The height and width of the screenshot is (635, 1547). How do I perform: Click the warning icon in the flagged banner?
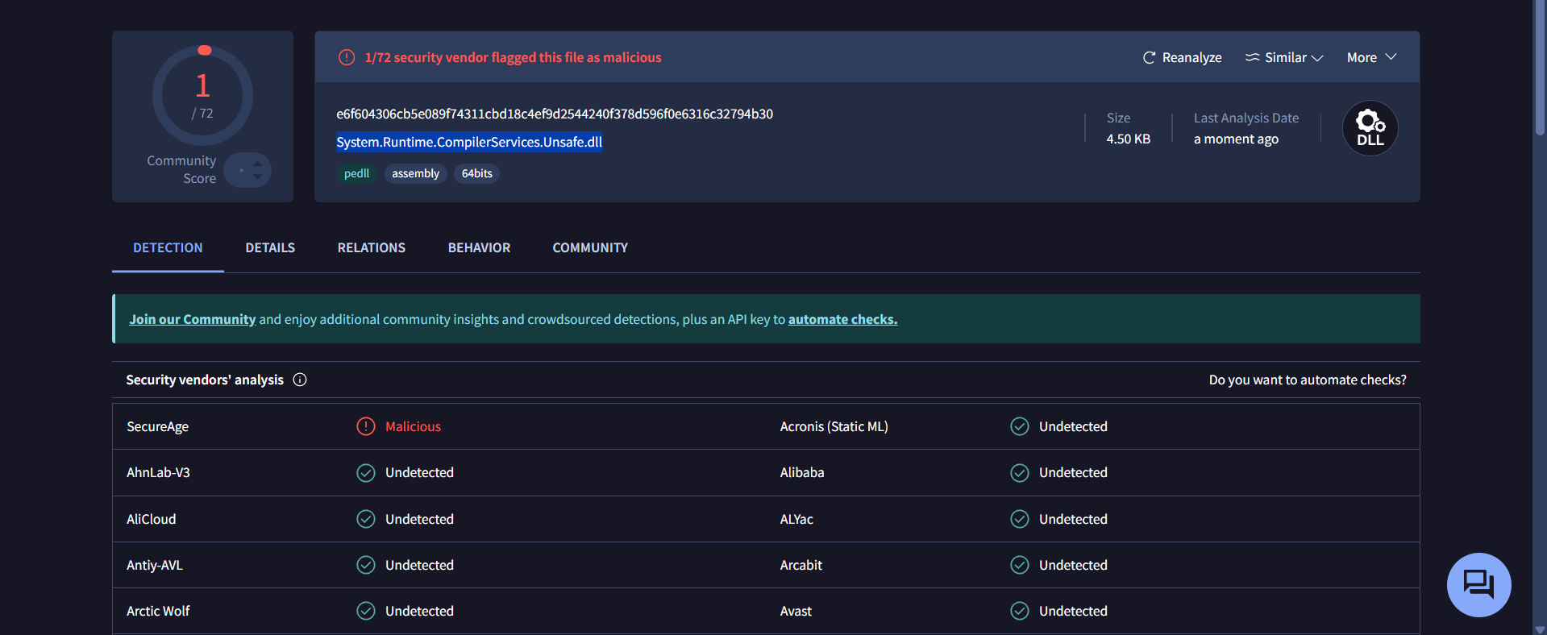(347, 57)
